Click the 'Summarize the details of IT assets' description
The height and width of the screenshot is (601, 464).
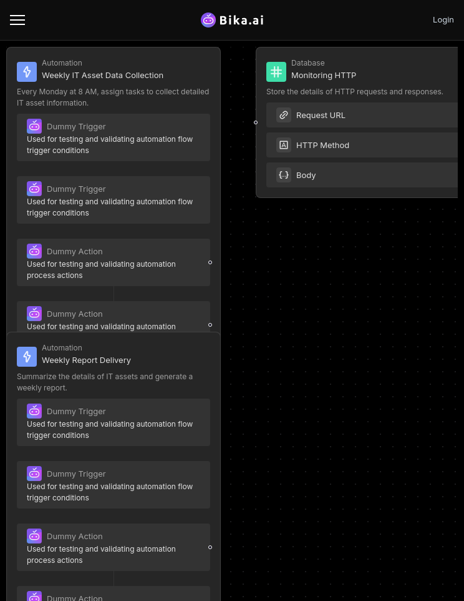(x=105, y=382)
